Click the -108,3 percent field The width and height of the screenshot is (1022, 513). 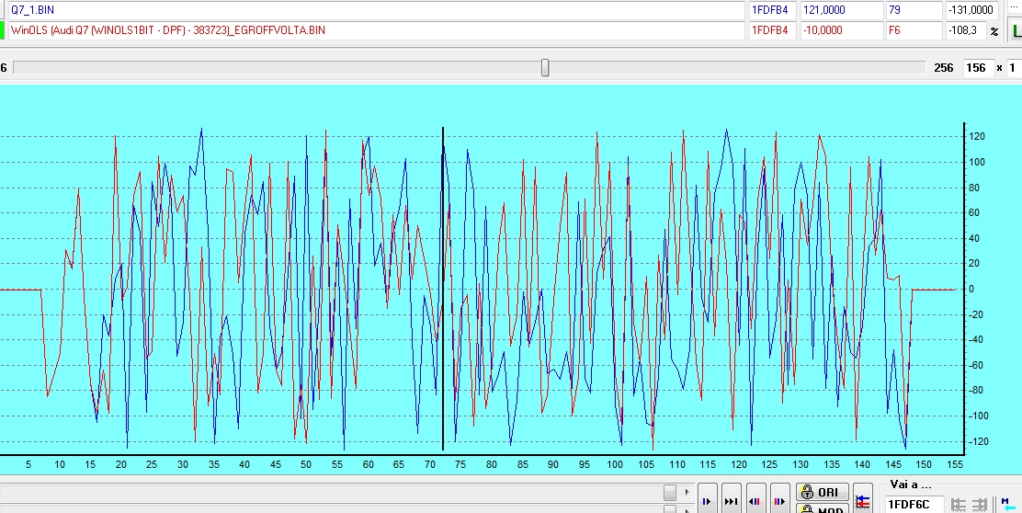pos(966,30)
